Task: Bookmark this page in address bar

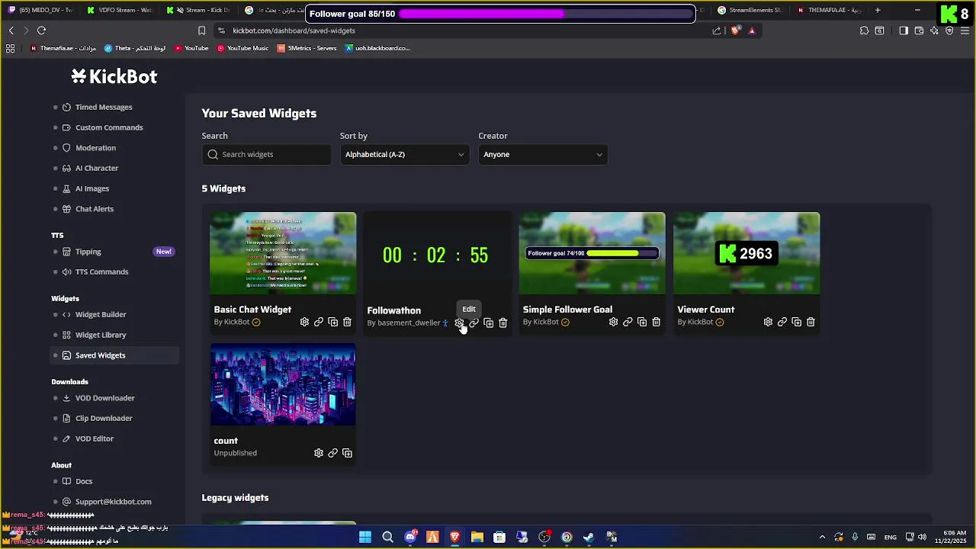Action: pos(201,30)
